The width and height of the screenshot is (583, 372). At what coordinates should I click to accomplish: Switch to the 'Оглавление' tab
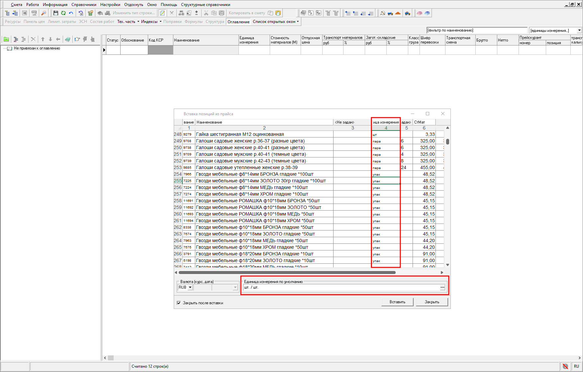238,22
